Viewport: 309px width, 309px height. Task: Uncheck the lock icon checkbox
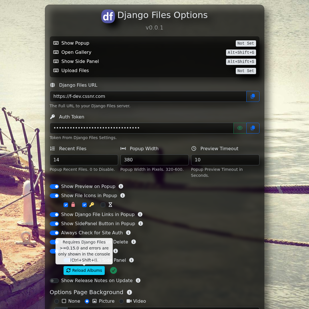(66, 205)
